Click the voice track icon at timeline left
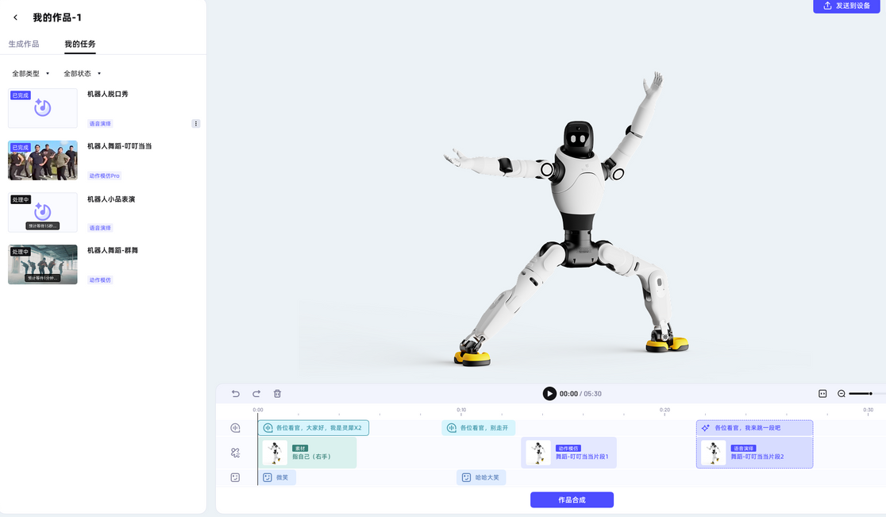 click(x=235, y=428)
